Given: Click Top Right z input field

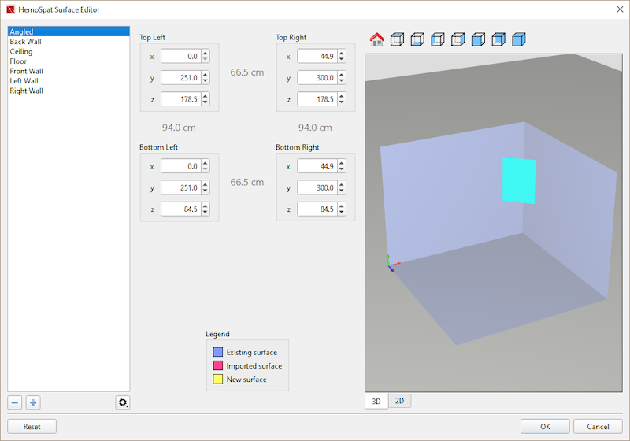Looking at the screenshot, I should 317,99.
